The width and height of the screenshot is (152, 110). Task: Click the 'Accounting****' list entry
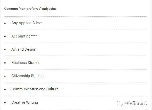pos(24,36)
